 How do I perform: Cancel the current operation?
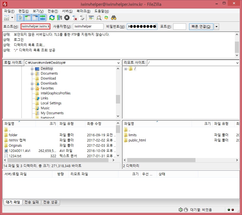click(67, 18)
